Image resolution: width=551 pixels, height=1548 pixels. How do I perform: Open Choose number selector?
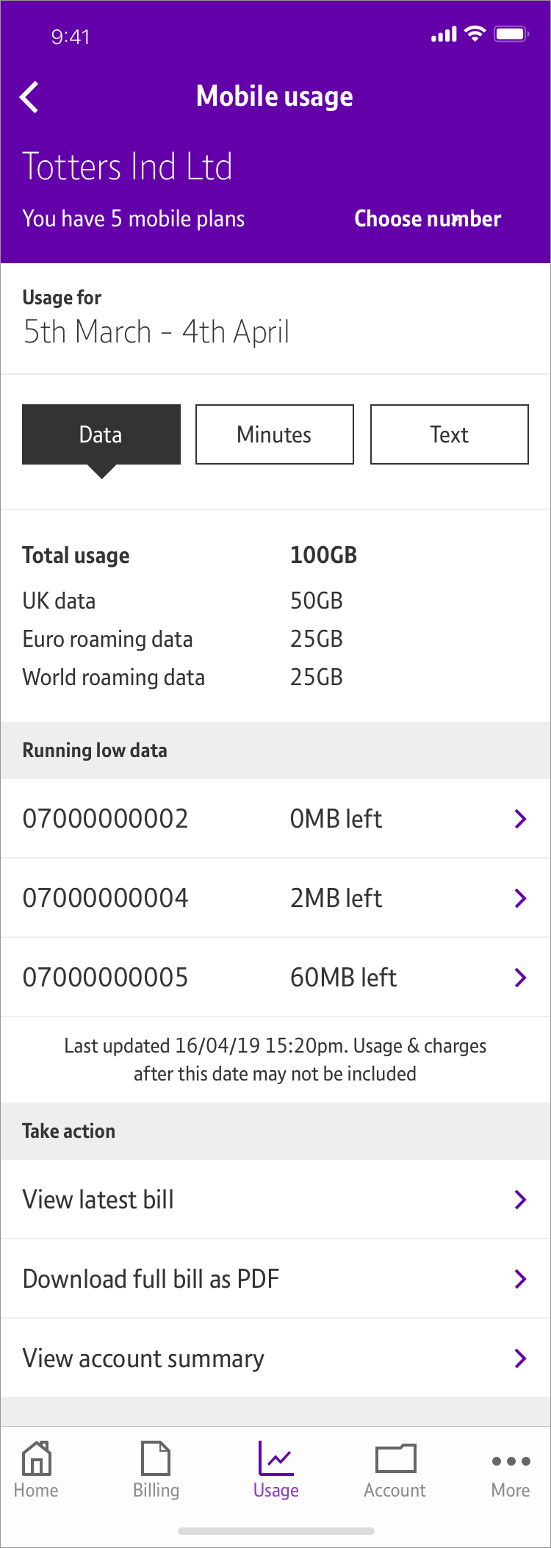(428, 219)
